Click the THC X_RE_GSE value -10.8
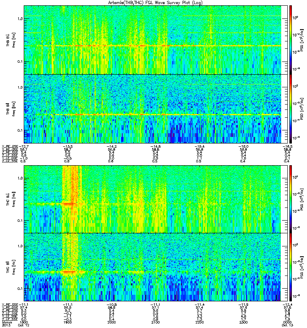307x328 pixels. point(111,305)
